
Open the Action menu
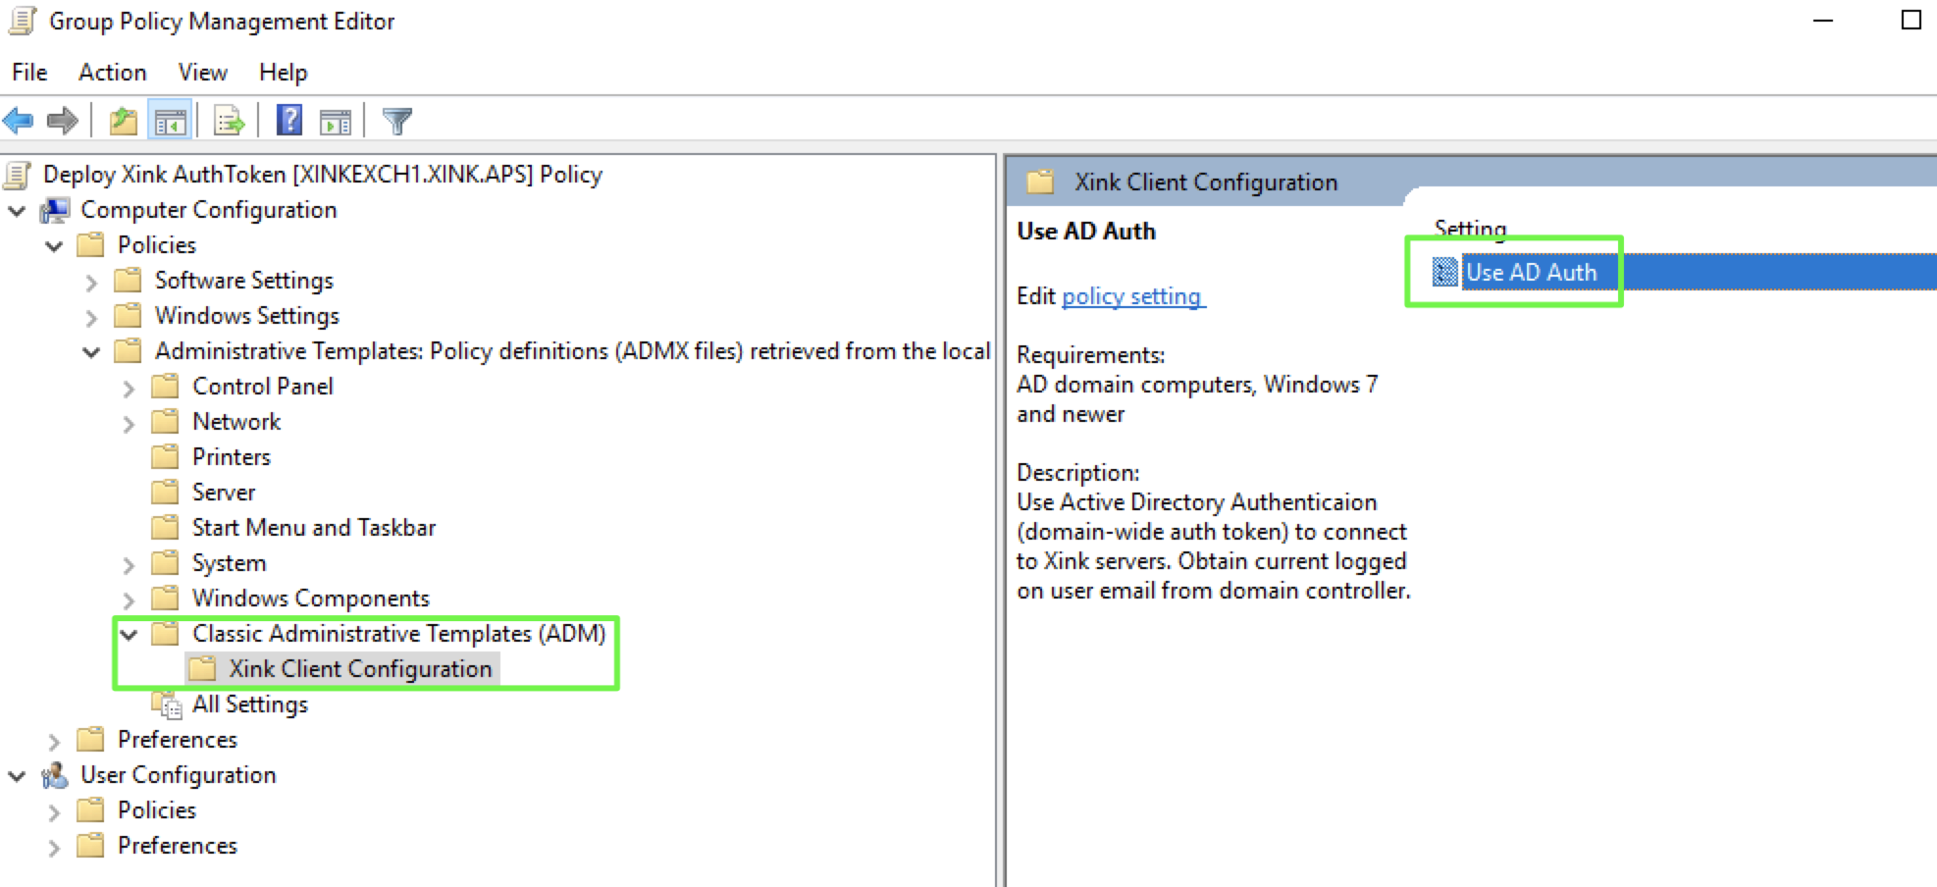tap(112, 72)
